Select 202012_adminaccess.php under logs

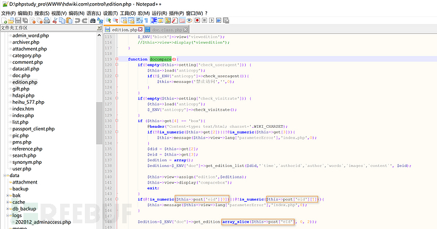[43, 222]
